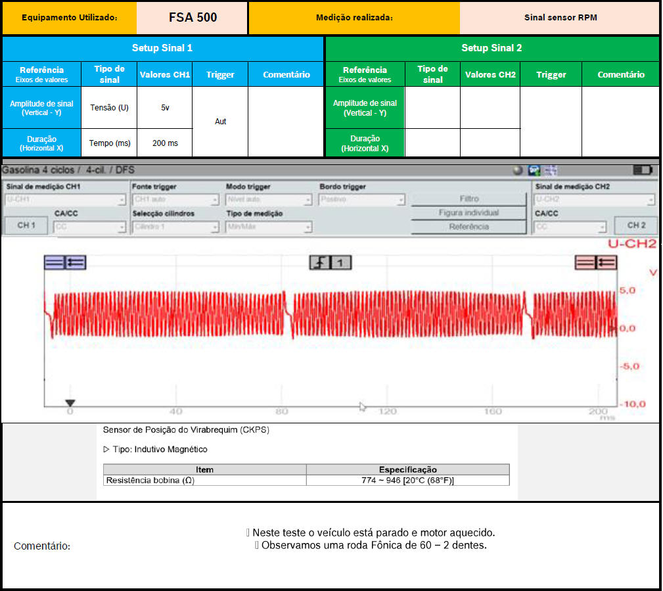The height and width of the screenshot is (591, 663).
Task: Click the round sphere status icon in title bar
Action: tap(518, 170)
